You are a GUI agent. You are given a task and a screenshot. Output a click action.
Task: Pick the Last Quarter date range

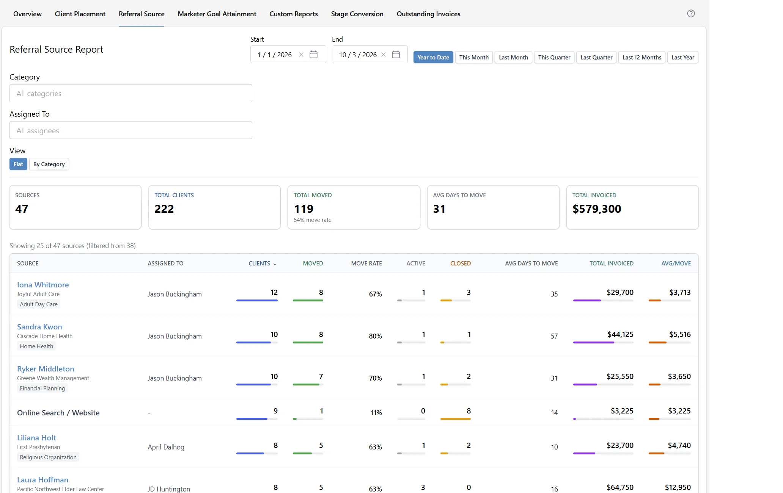point(596,57)
